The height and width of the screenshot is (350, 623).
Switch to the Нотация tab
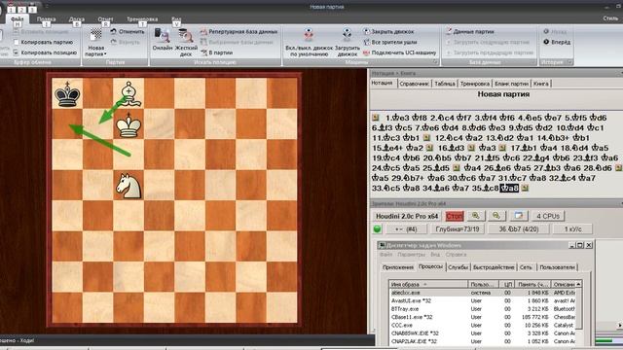coord(382,83)
